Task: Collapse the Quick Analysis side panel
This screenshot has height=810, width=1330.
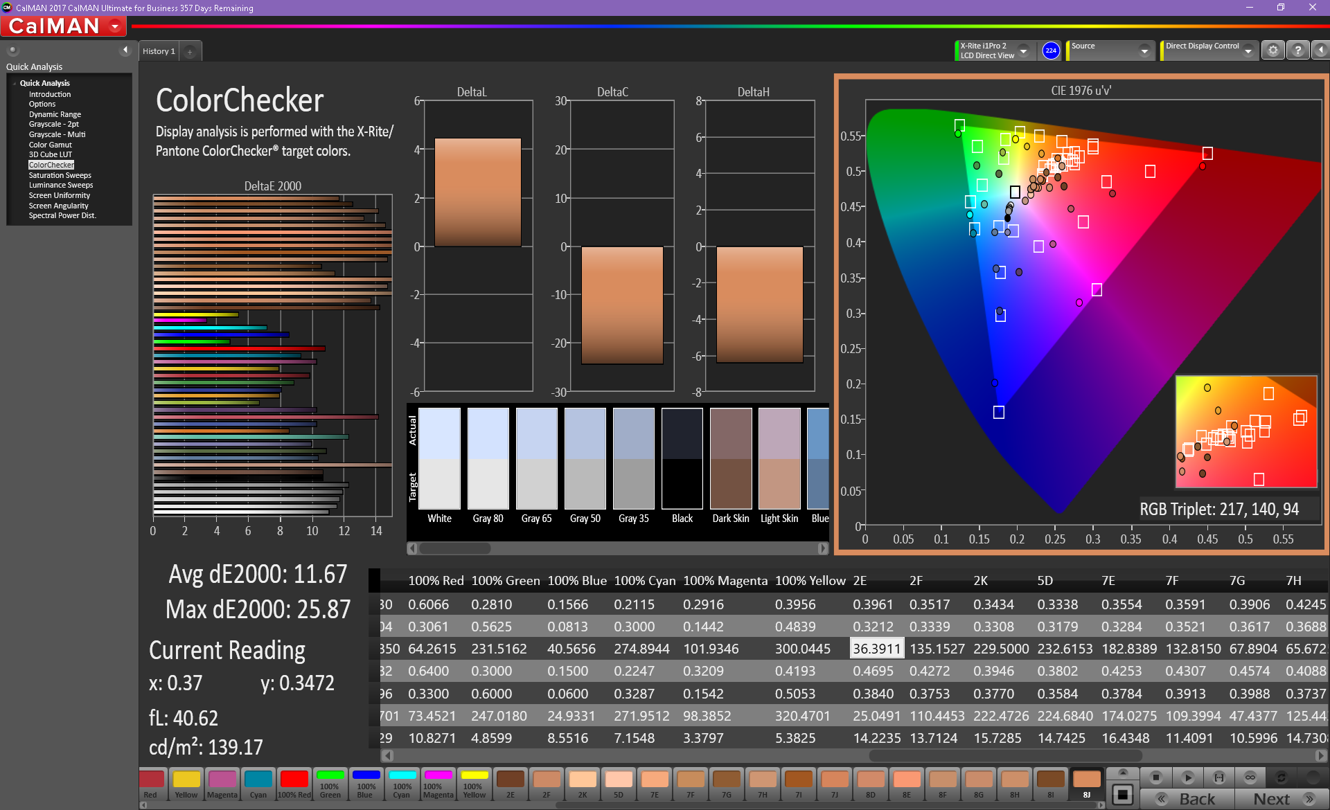Action: pyautogui.click(x=125, y=50)
